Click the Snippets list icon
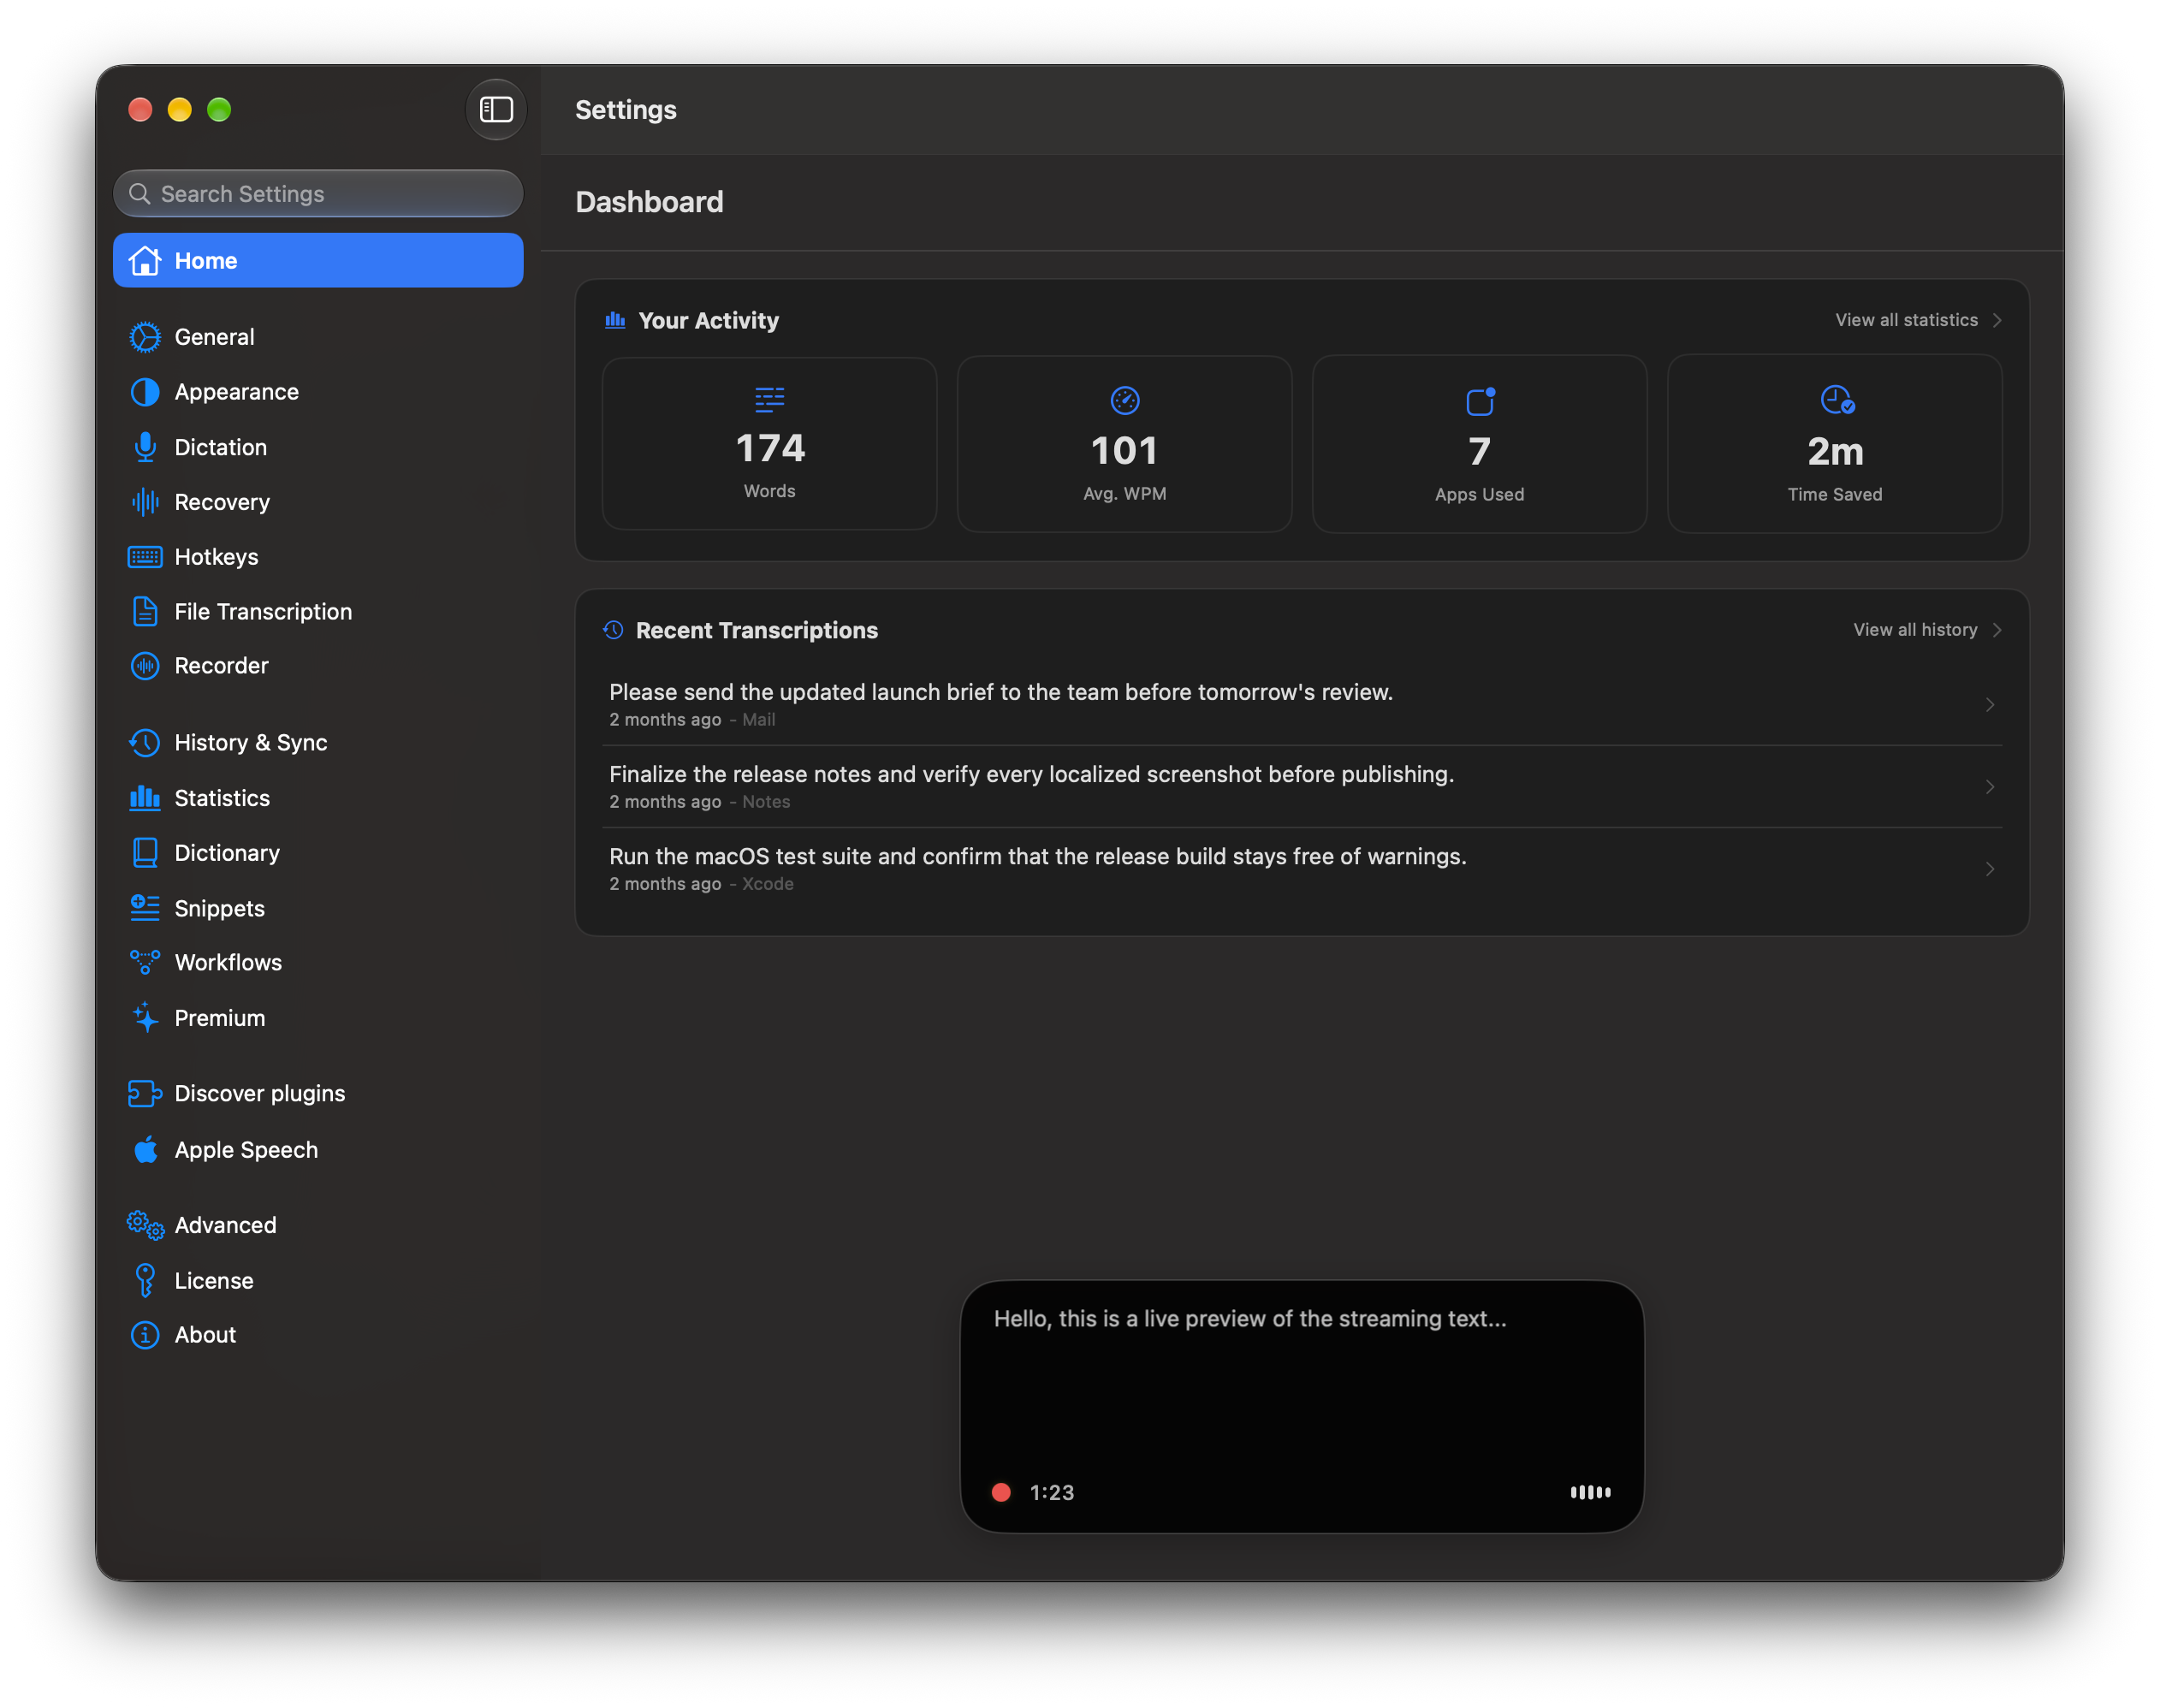 click(145, 907)
